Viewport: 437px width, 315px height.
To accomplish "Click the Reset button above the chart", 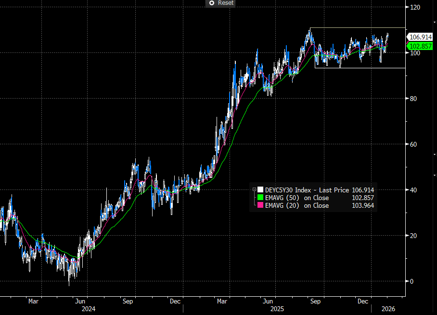I will (225, 3).
